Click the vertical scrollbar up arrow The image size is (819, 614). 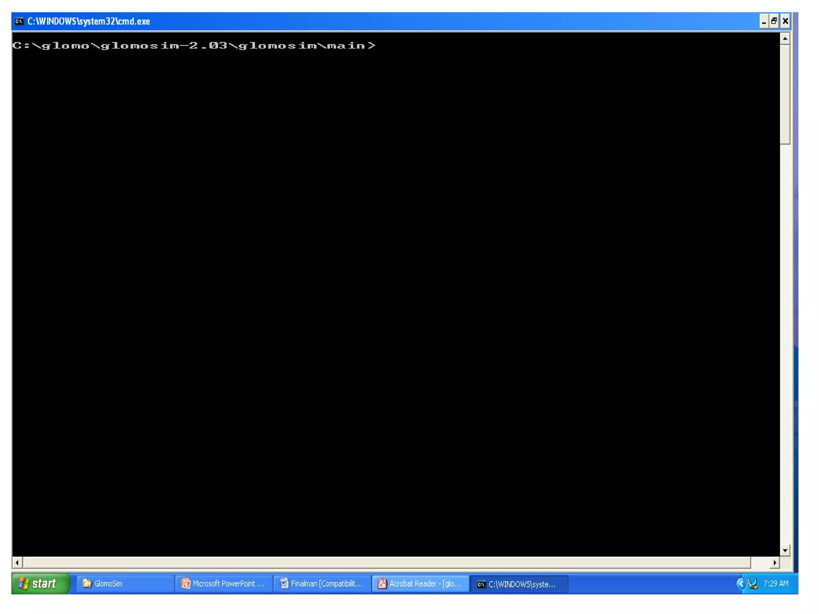point(785,38)
